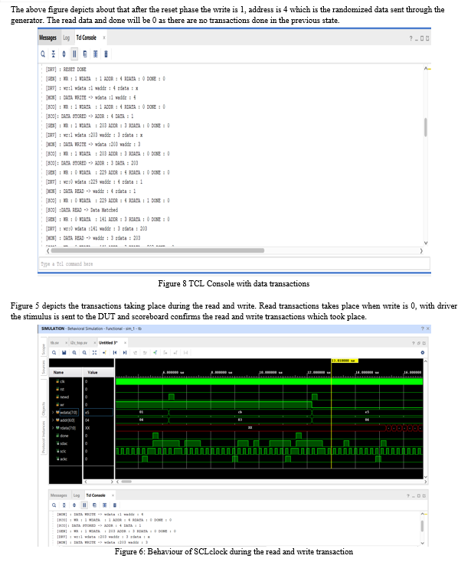Close the upper Tcl Console tab
This screenshot has width=471, height=562.
pyautogui.click(x=104, y=38)
